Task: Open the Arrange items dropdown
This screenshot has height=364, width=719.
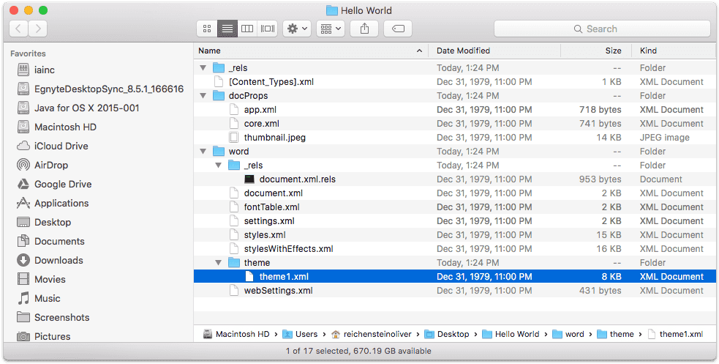Action: click(x=331, y=29)
